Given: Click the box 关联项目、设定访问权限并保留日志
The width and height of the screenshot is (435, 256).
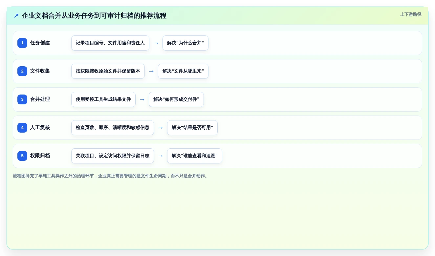Looking at the screenshot, I should click(113, 156).
